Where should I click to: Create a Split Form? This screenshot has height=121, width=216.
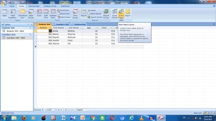[x=46, y=14]
